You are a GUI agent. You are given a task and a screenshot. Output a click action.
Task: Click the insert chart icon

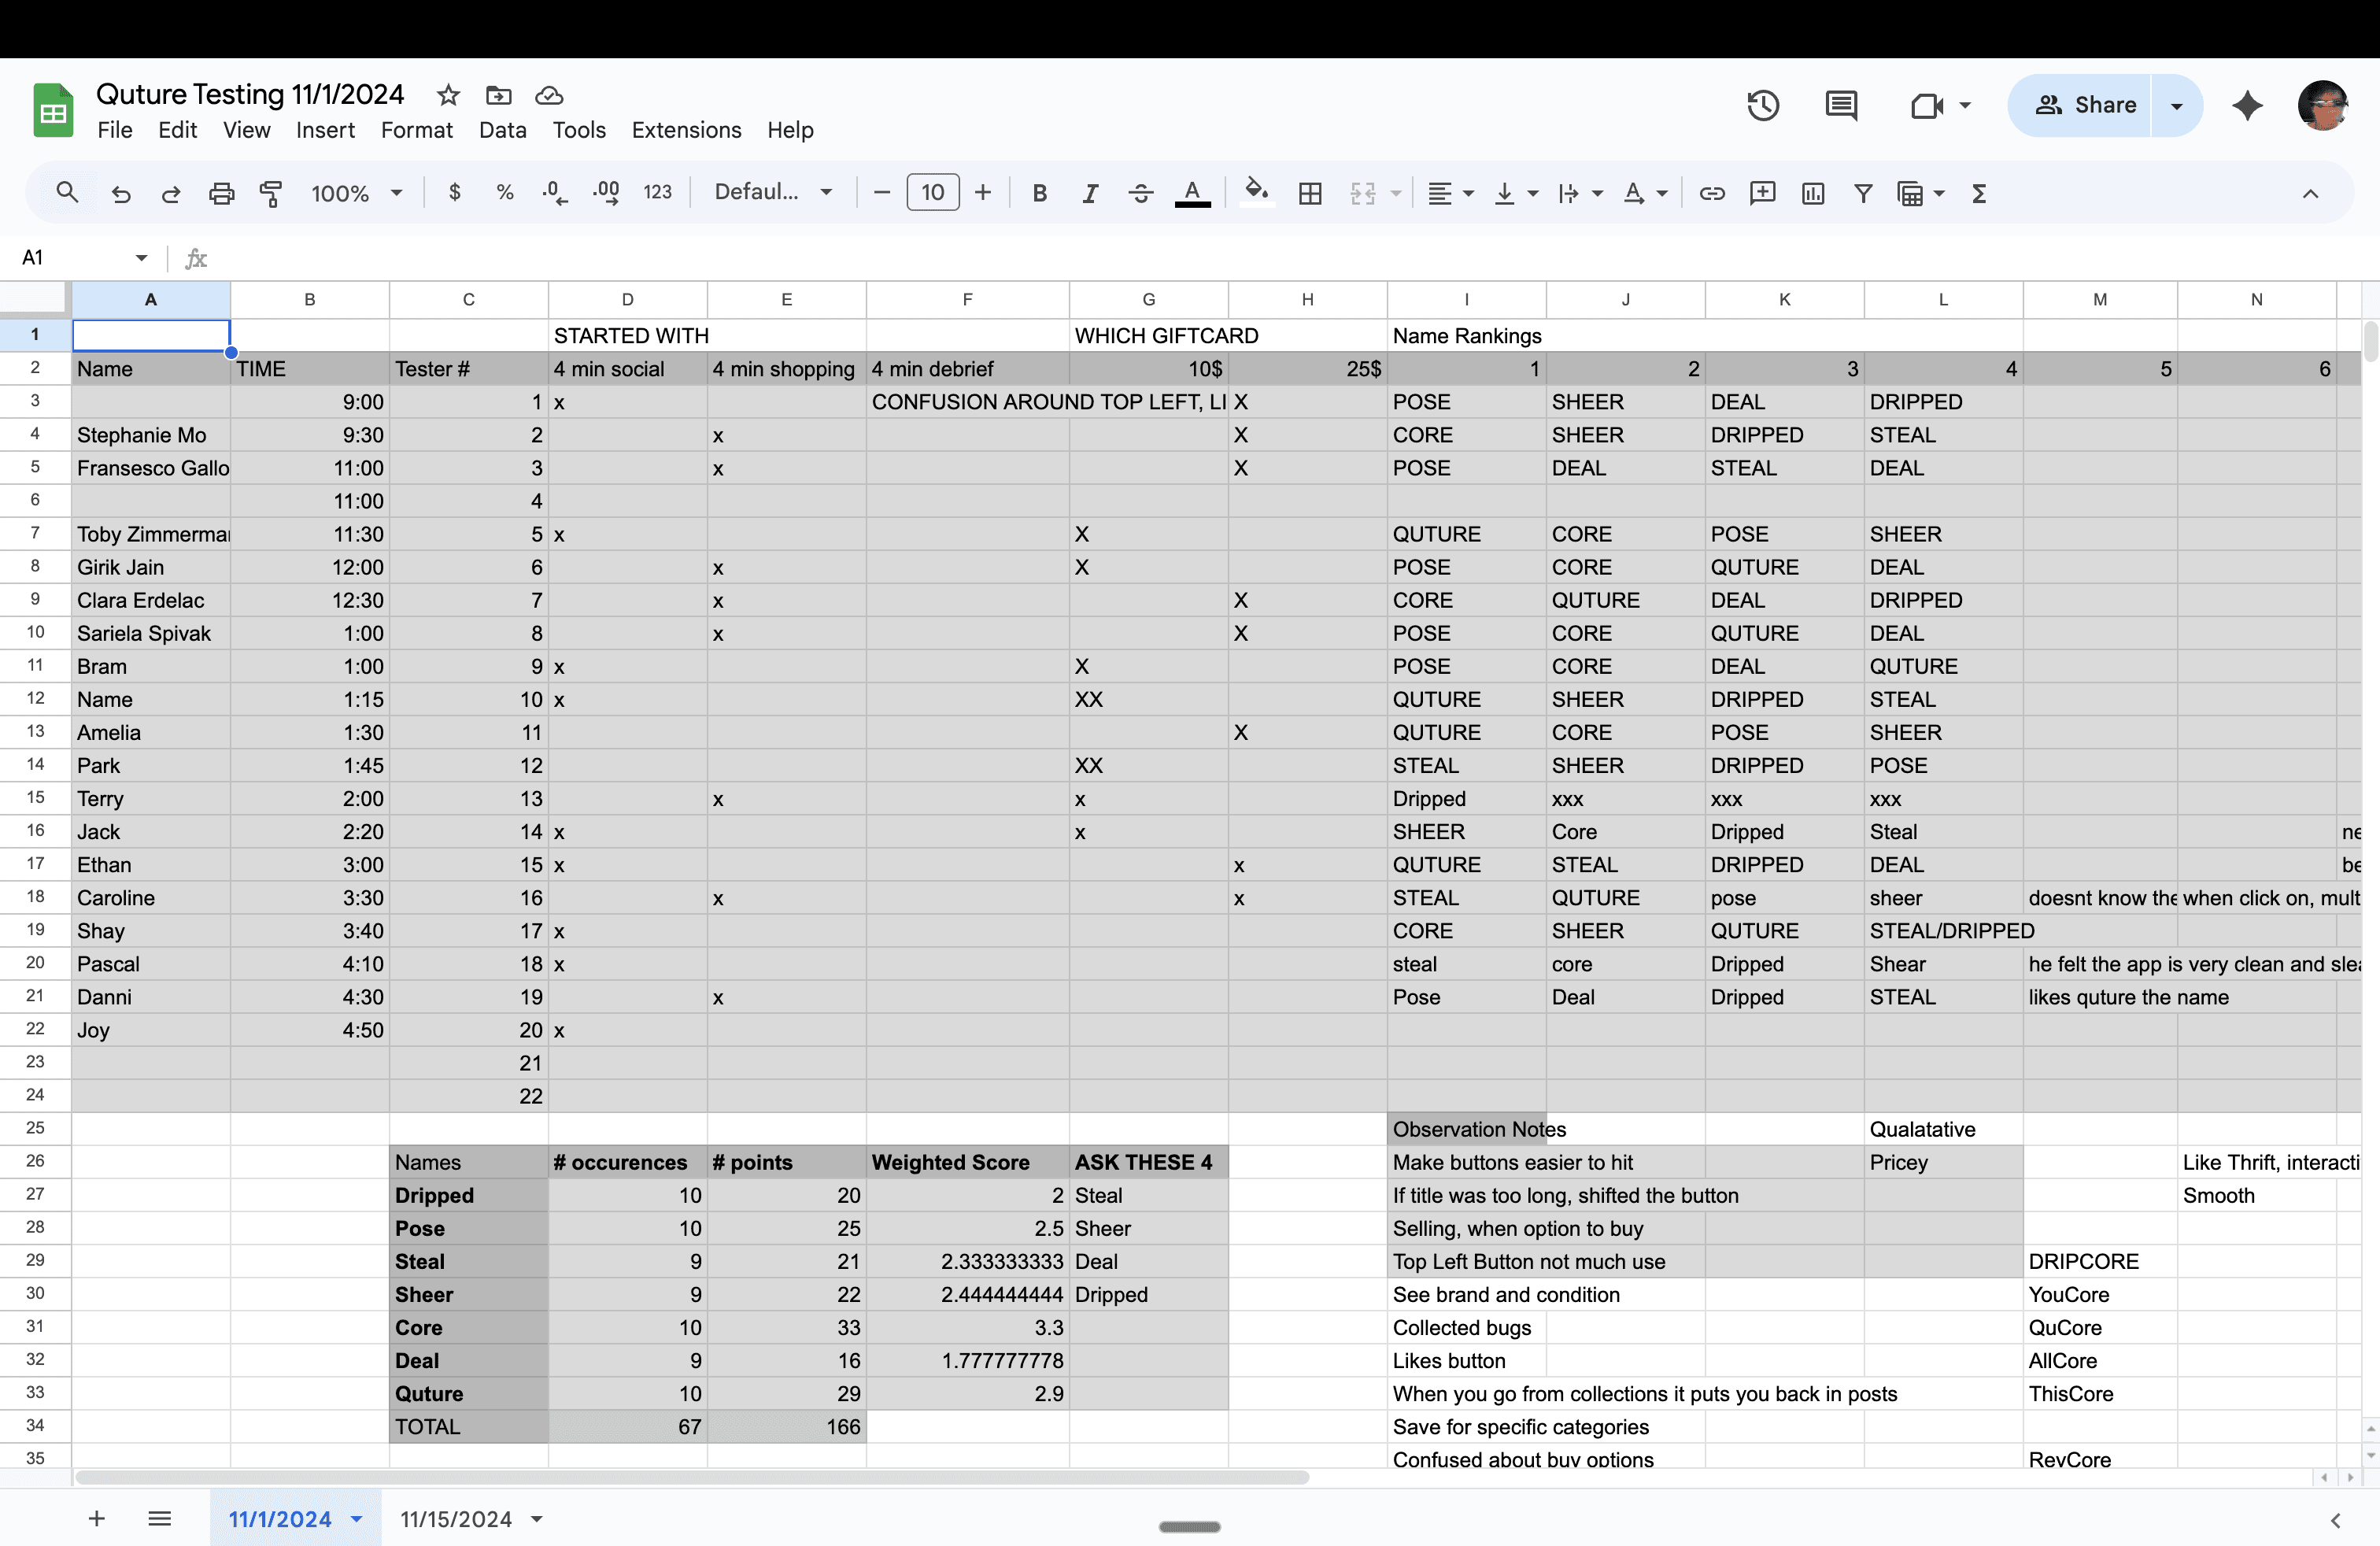tap(1813, 193)
